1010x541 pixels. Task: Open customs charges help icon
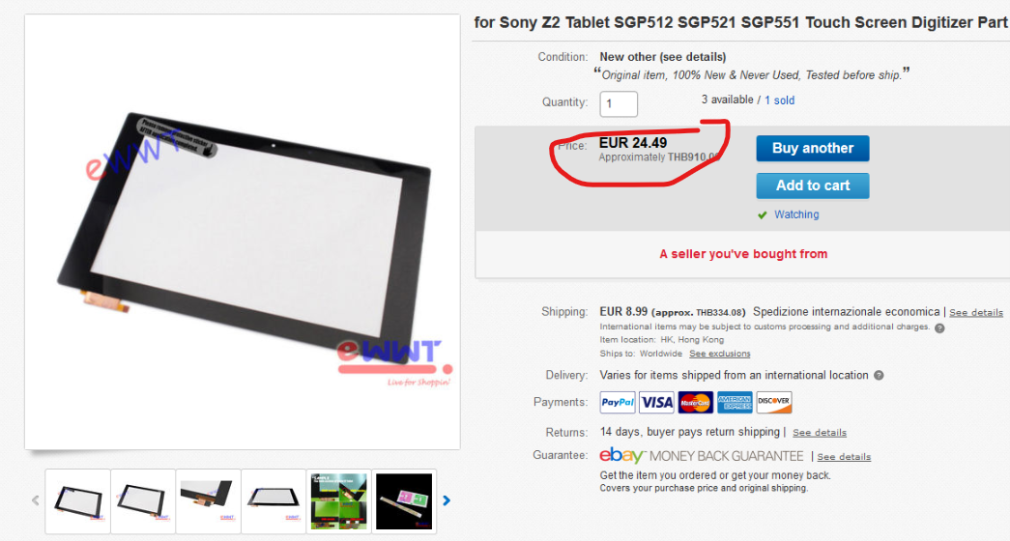click(939, 327)
